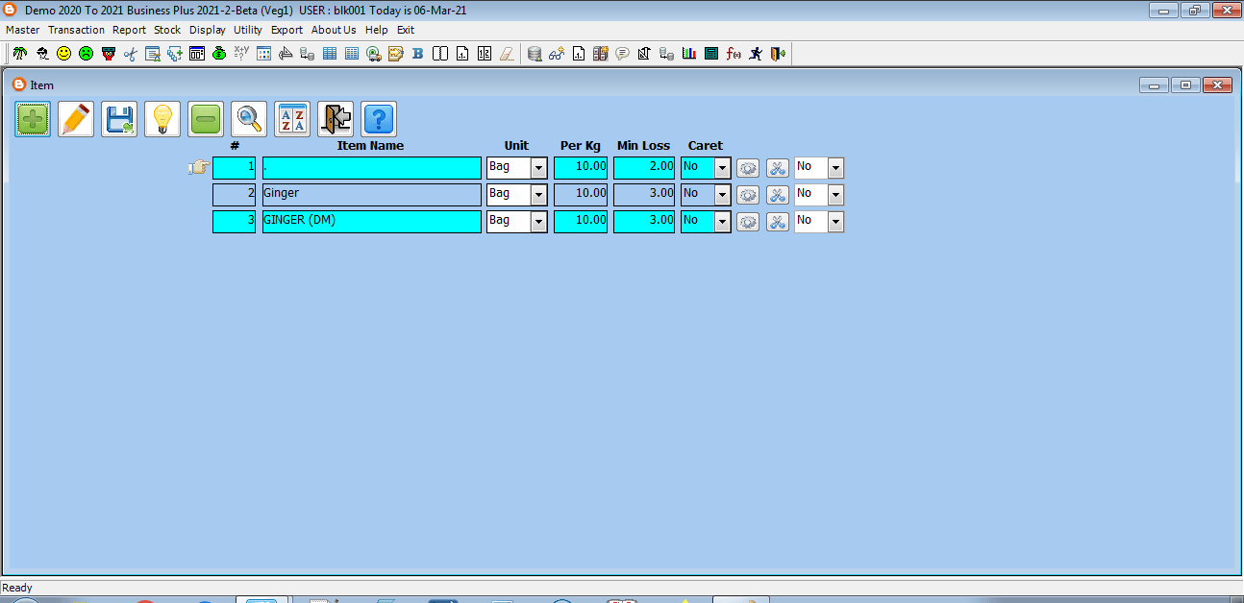
Task: Click the pencil Edit icon
Action: (x=76, y=119)
